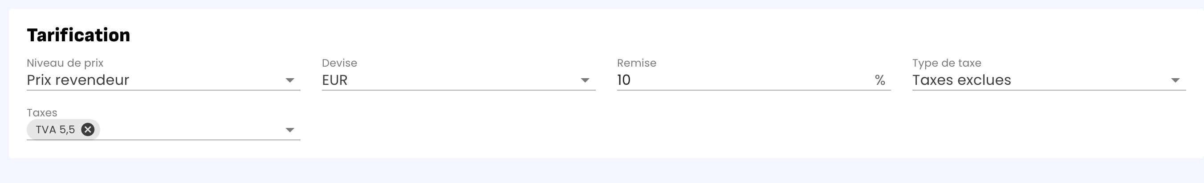Remove the TVA 5,5 tax chip
Screen dimensions: 1204x183
tap(87, 129)
